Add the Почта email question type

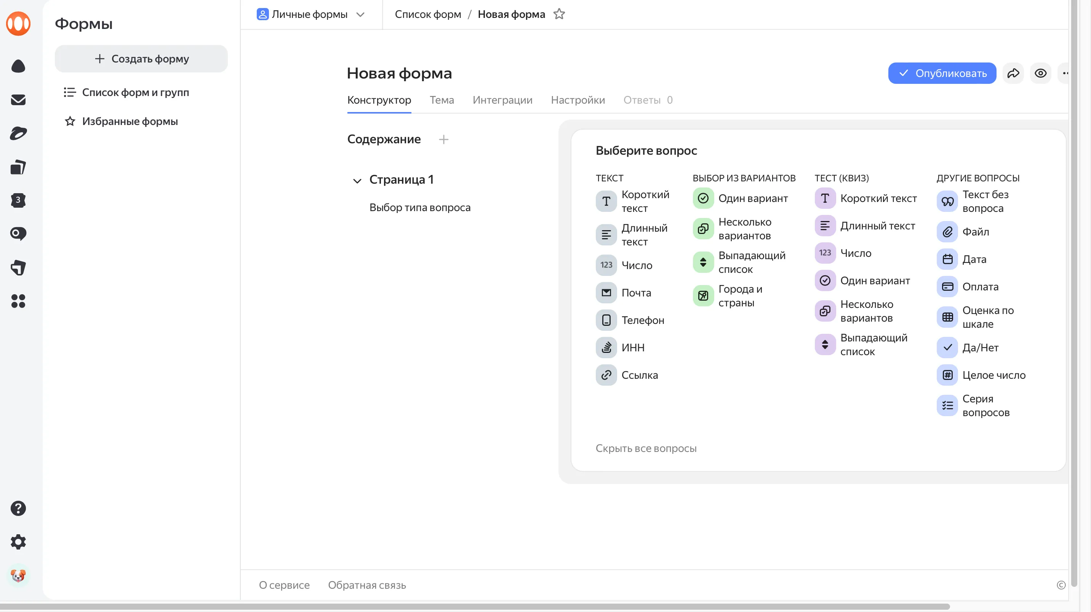pos(636,293)
